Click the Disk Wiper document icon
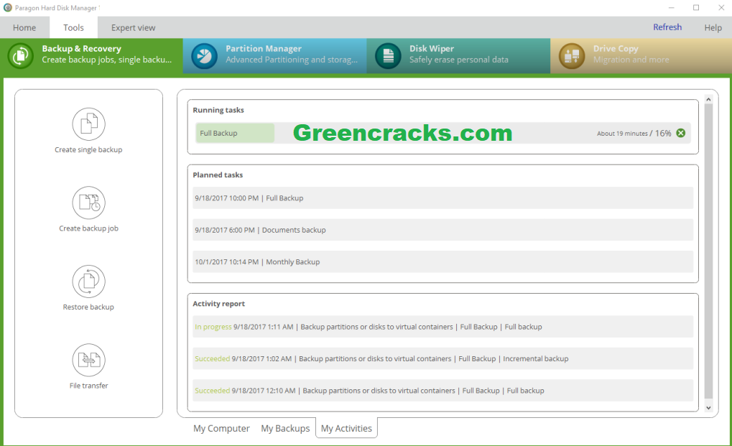 pos(388,56)
